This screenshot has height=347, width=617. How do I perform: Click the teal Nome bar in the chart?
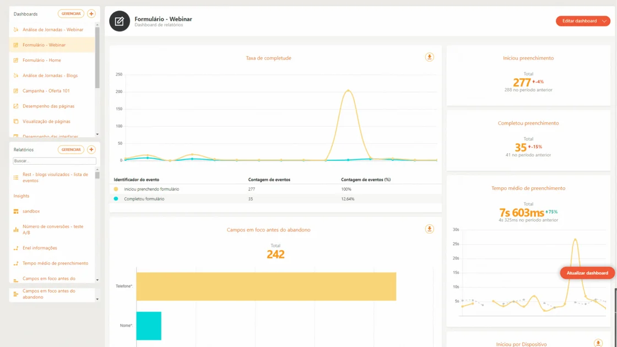(x=149, y=326)
